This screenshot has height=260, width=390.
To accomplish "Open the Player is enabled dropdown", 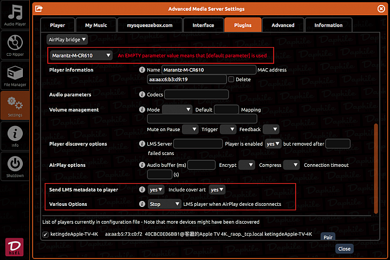I will 273,144.
